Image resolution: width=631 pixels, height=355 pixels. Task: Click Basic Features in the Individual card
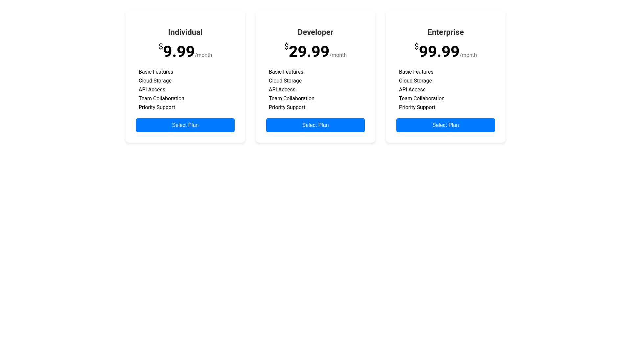156,72
